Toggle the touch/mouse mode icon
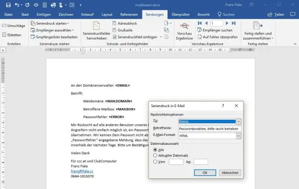The height and width of the screenshot is (189, 299). 61,5
